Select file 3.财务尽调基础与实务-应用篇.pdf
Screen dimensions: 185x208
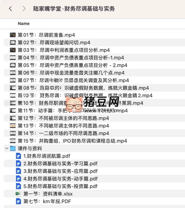coord(60,171)
